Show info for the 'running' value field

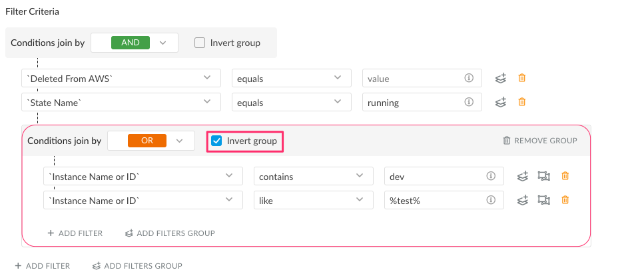(469, 102)
